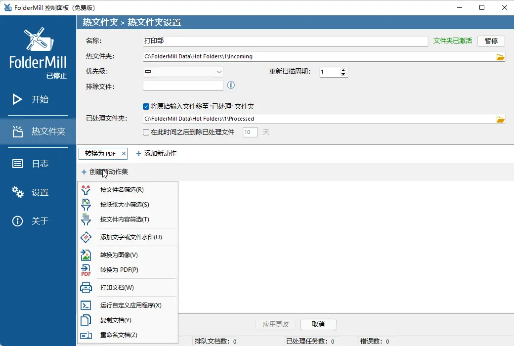This screenshot has width=514, height=346.
Task: Click the 文件夹已激活 status text
Action: coord(452,41)
